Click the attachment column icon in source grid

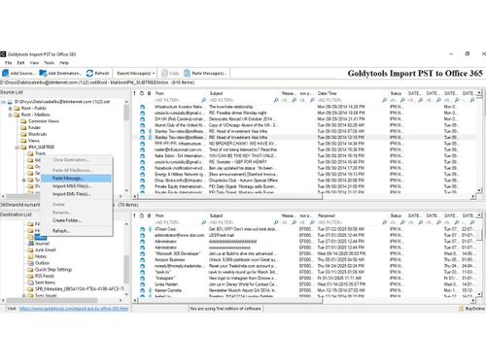(x=149, y=93)
